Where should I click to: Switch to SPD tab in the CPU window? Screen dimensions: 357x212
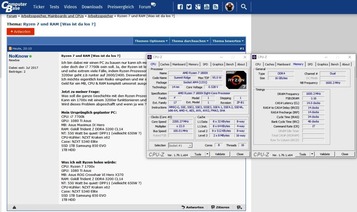click(x=205, y=64)
